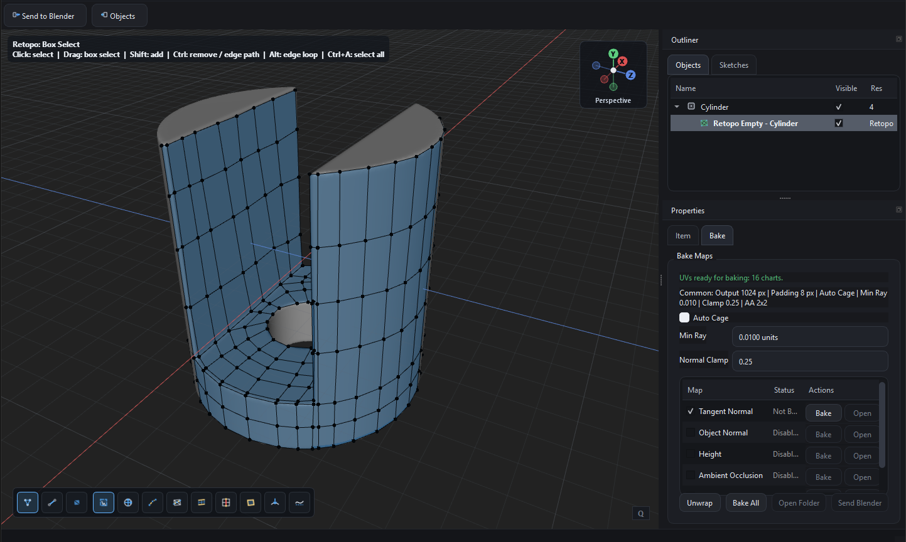Click the Objects button in top bar
The height and width of the screenshot is (542, 906).
(x=119, y=16)
